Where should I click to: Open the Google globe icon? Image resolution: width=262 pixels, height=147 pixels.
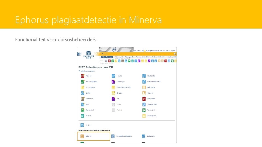[x=82, y=125]
